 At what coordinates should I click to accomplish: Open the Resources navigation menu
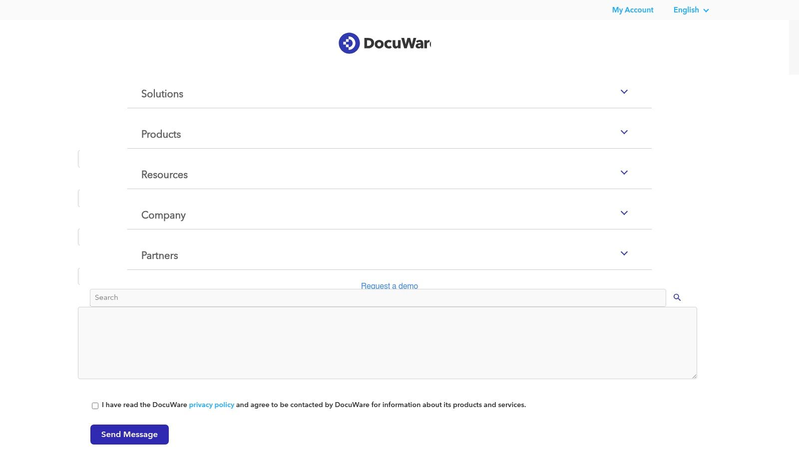(x=164, y=175)
